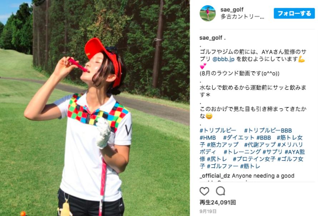This screenshot has width=318, height=216.
Task: Open the _official_dz commenter profile
Action: tap(215, 176)
